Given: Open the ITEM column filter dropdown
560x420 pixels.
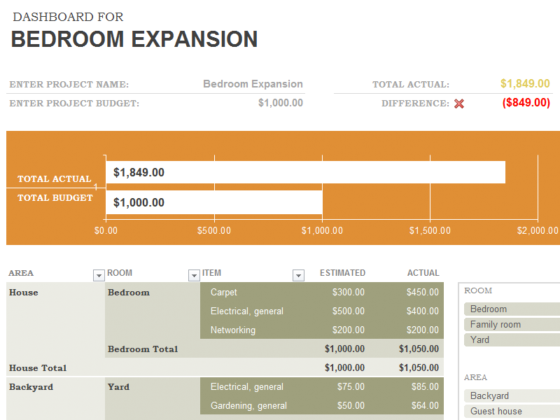Looking at the screenshot, I should tap(298, 275).
